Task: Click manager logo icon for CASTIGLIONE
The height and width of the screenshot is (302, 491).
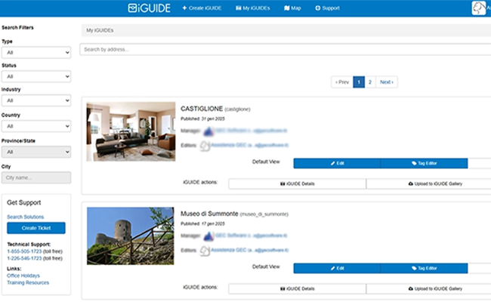Action: [x=208, y=131]
